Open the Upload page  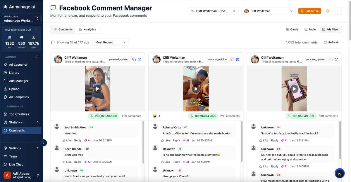pos(14,89)
